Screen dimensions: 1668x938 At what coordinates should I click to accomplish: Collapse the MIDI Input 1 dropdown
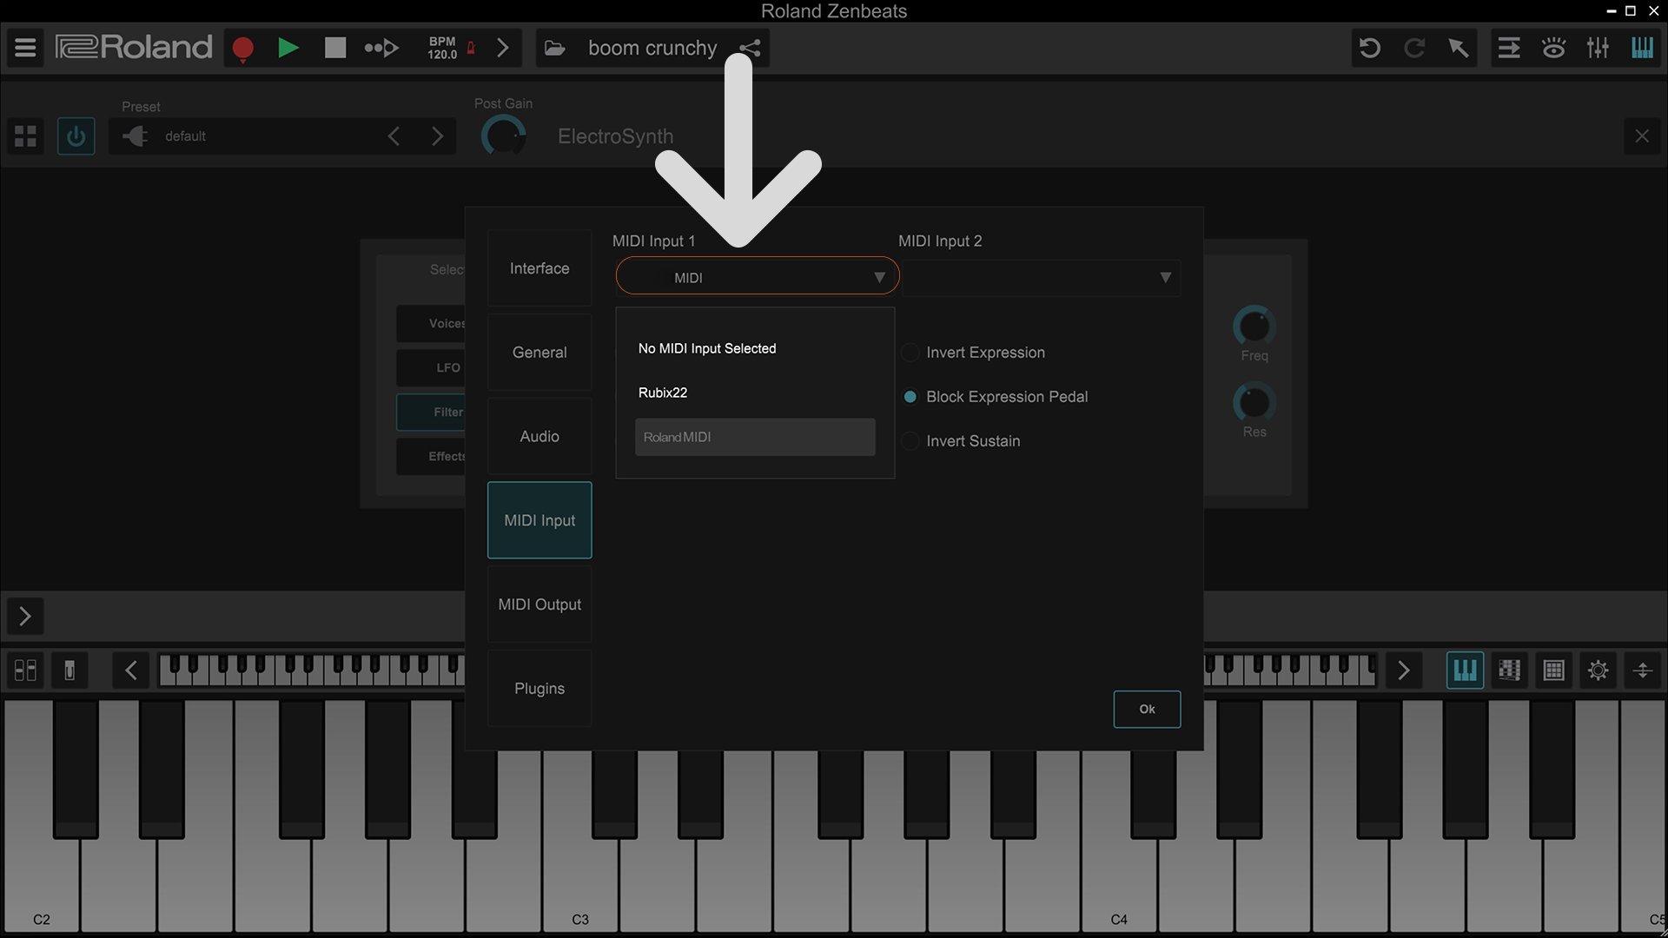757,277
